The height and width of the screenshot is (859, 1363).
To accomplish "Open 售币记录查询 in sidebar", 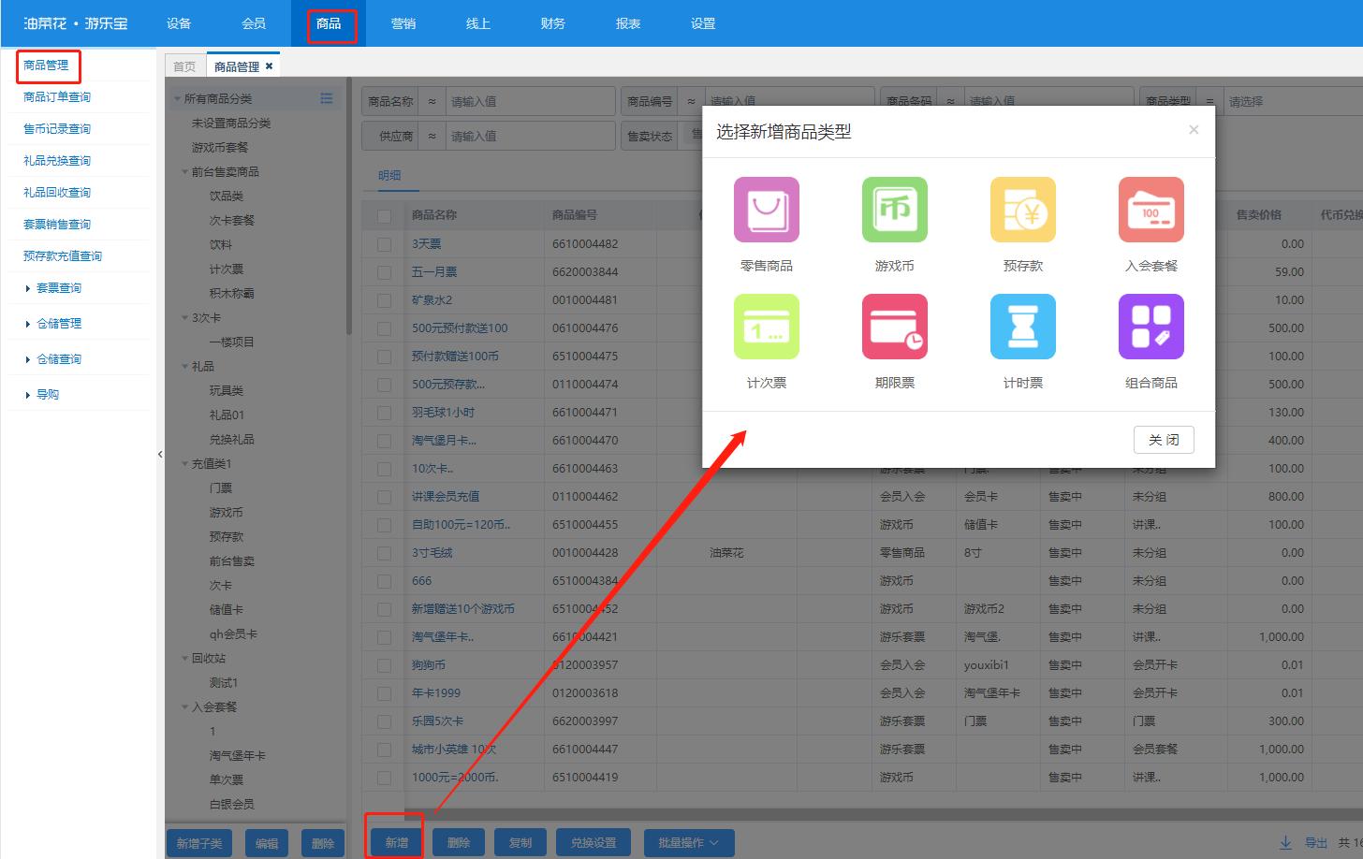I will (x=57, y=129).
